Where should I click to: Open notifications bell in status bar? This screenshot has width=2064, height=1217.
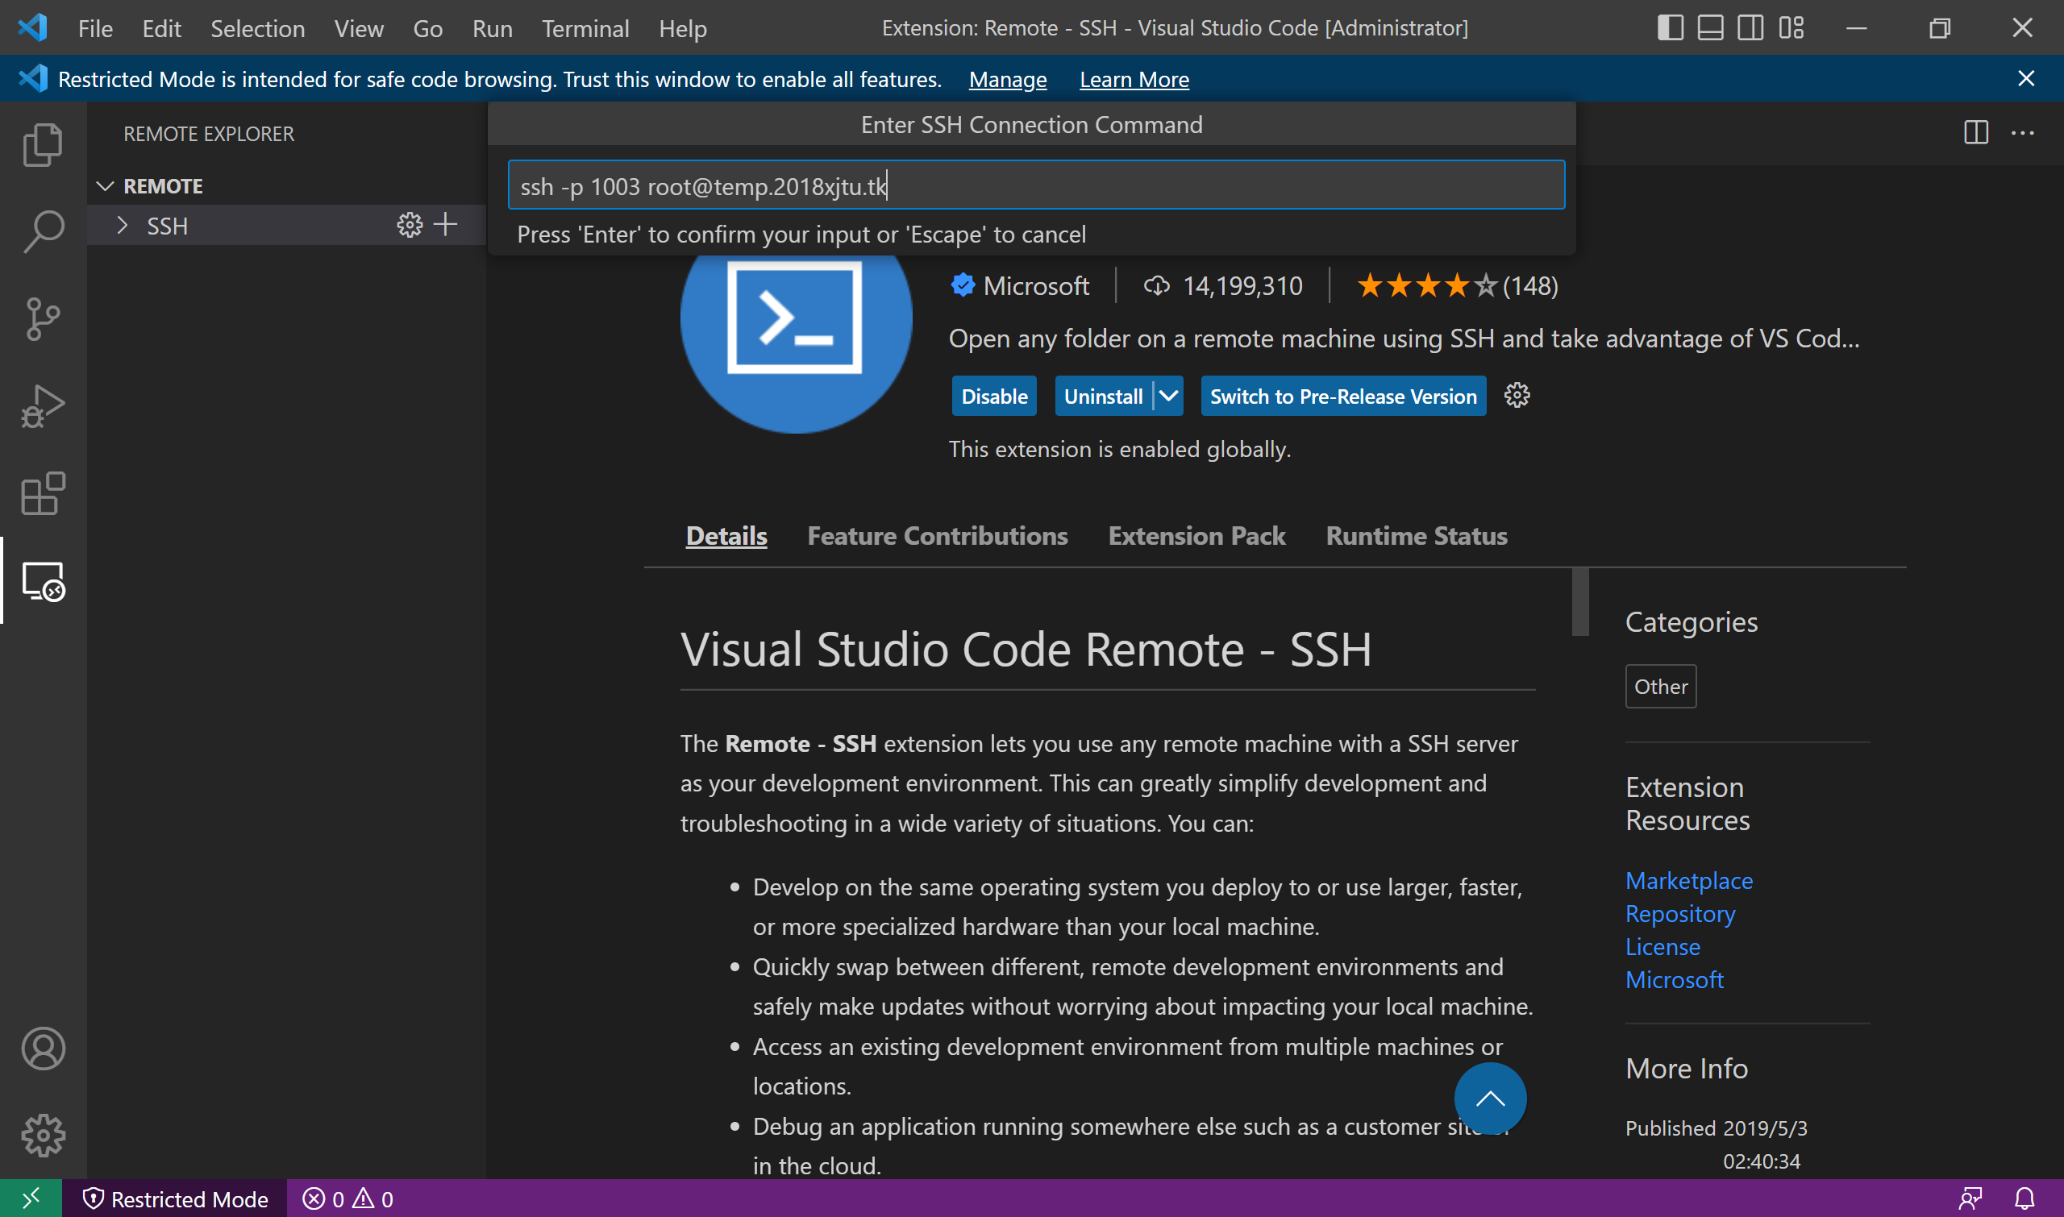click(2024, 1199)
